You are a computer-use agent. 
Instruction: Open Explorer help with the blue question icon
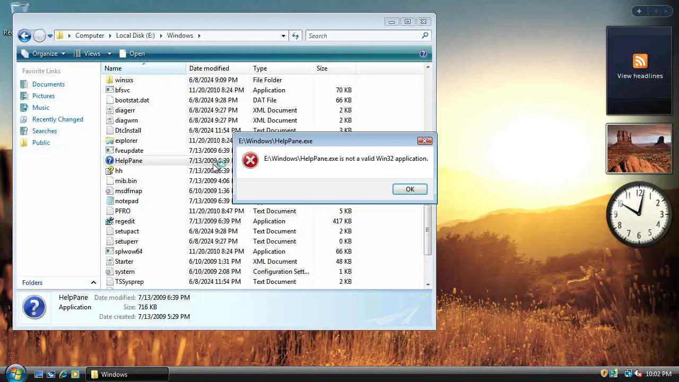[423, 54]
